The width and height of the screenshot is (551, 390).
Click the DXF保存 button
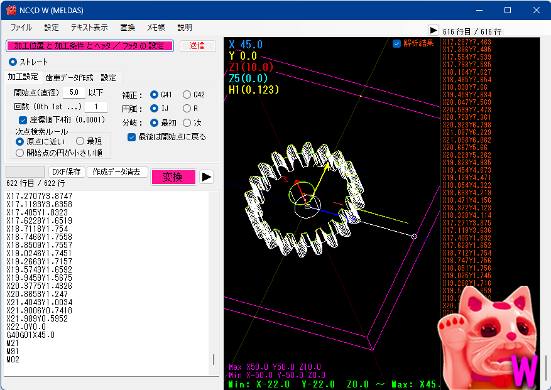pyautogui.click(x=67, y=171)
